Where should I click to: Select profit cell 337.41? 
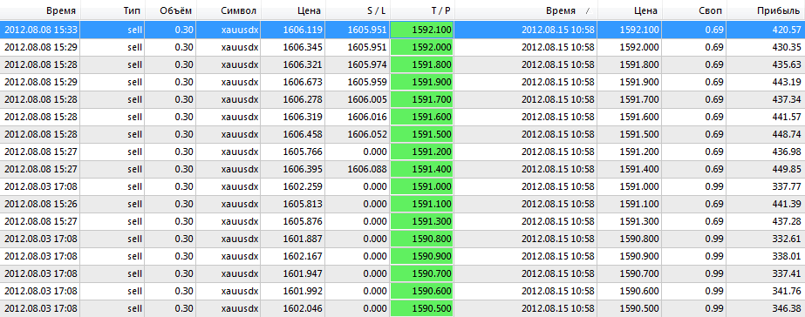point(766,274)
